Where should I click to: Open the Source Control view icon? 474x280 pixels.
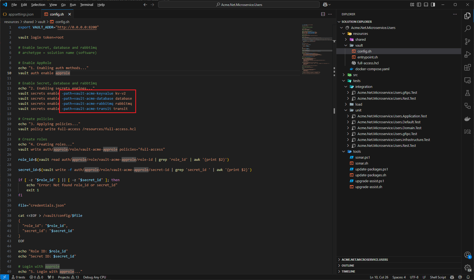tap(467, 41)
